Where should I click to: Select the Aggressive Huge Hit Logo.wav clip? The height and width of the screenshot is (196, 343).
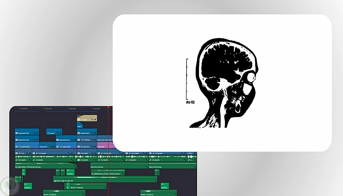coord(105,179)
